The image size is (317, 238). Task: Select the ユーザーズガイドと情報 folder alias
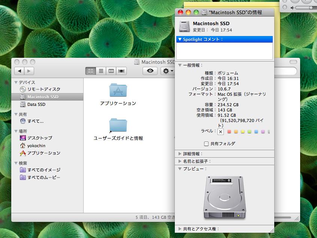point(118,125)
